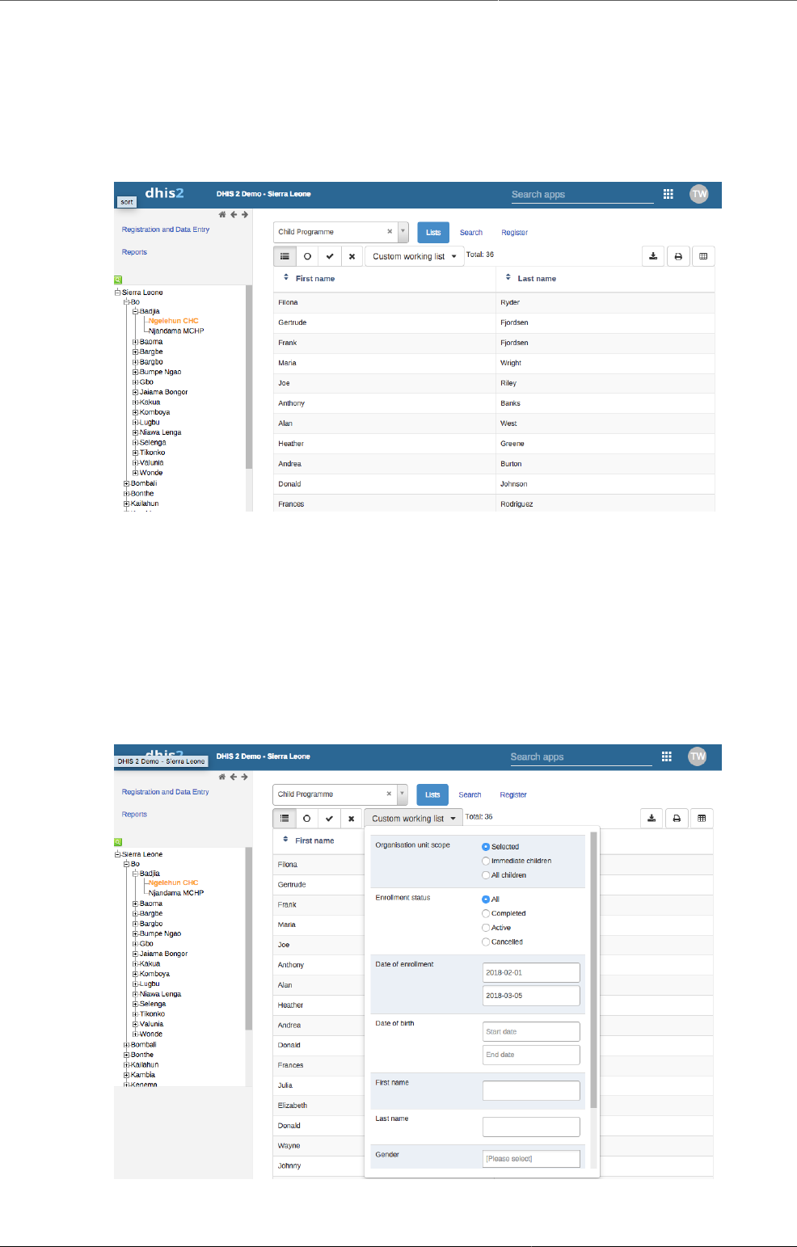Screen dimensions: 797x1247
Task: Click green org unit search icon, upper screenshot
Action: click(118, 280)
